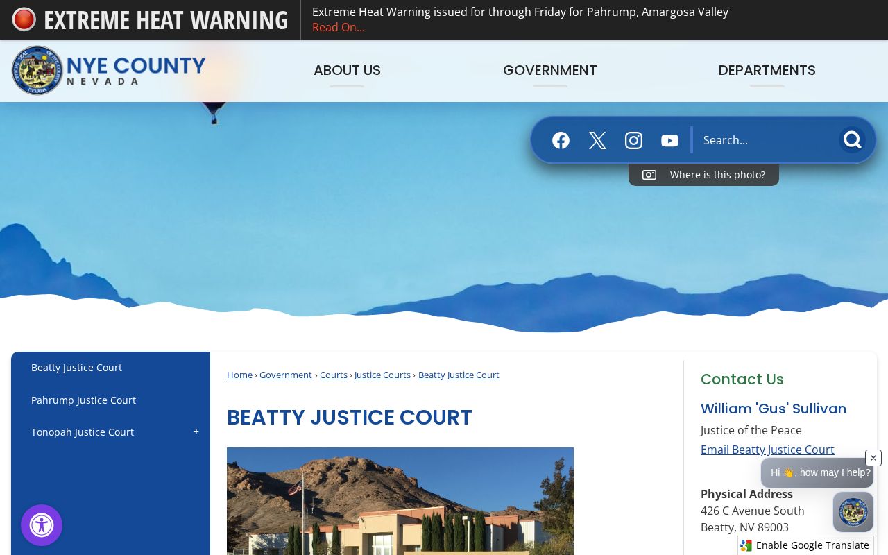This screenshot has width=888, height=555.
Task: Click the search magnifier button
Action: (852, 139)
